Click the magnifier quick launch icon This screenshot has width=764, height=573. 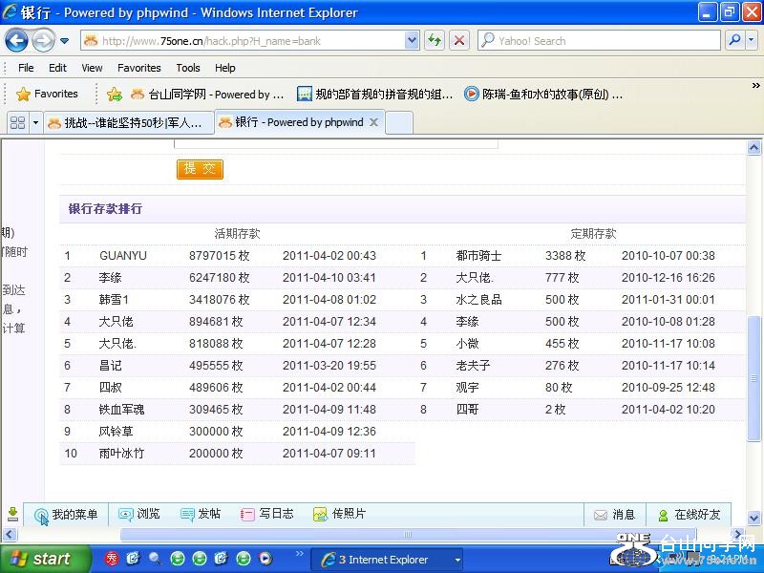pyautogui.click(x=156, y=559)
